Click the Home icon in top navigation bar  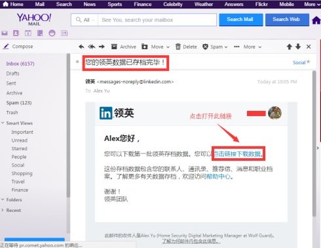(x=5, y=4)
